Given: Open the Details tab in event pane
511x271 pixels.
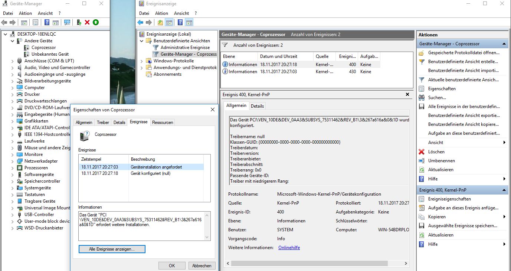Looking at the screenshot, I should [x=257, y=106].
